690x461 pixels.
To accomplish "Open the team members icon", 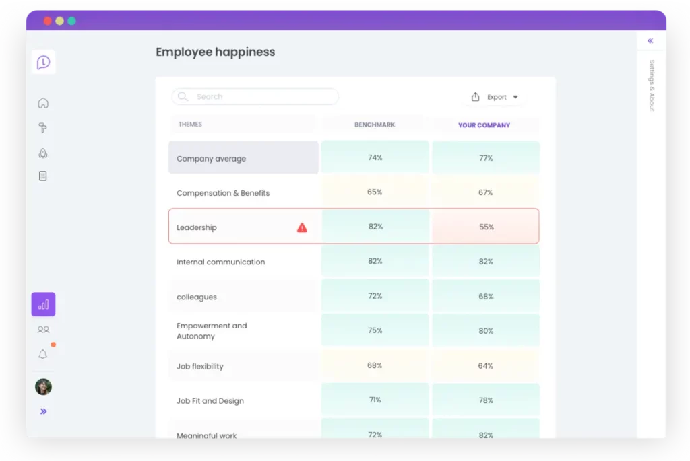I will click(43, 330).
